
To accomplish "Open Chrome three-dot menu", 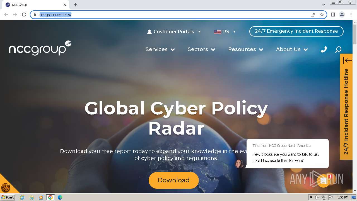I will point(351,15).
